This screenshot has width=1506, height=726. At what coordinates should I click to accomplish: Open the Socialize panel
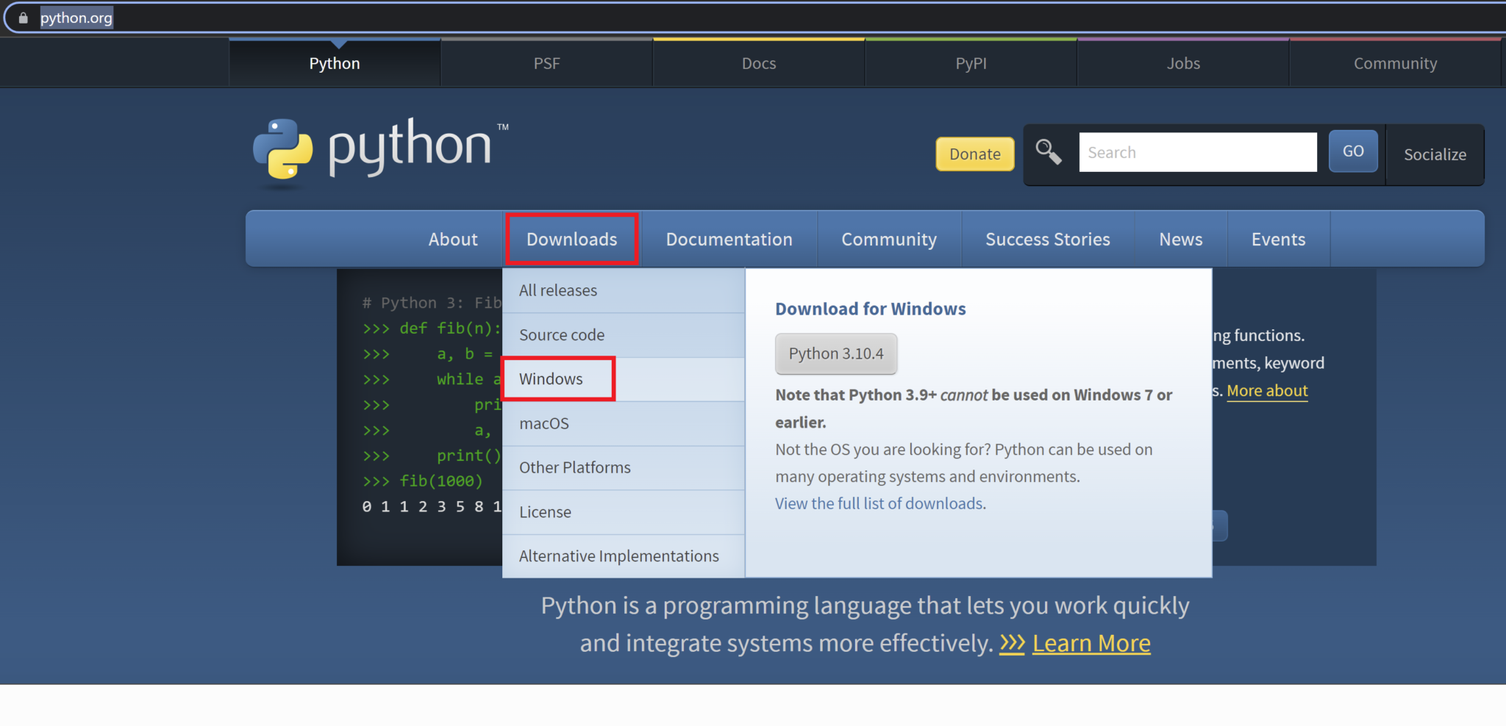coord(1434,155)
